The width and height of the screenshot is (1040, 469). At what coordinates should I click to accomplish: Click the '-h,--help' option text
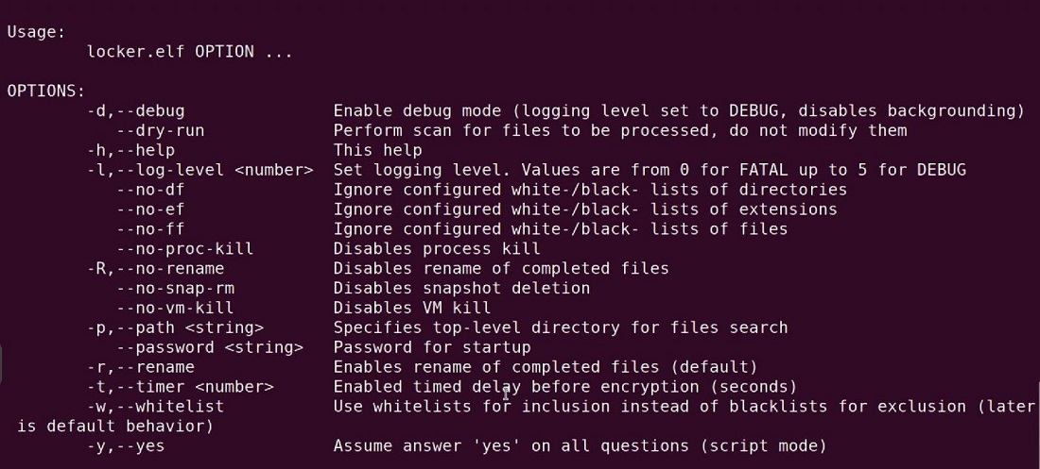tap(130, 150)
